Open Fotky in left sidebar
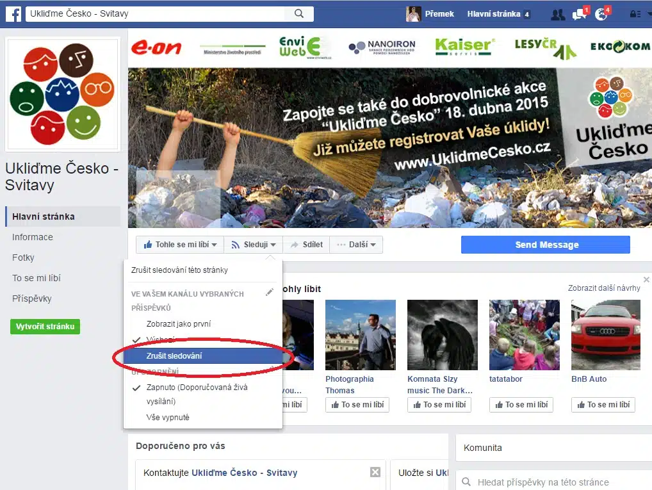 click(x=23, y=257)
